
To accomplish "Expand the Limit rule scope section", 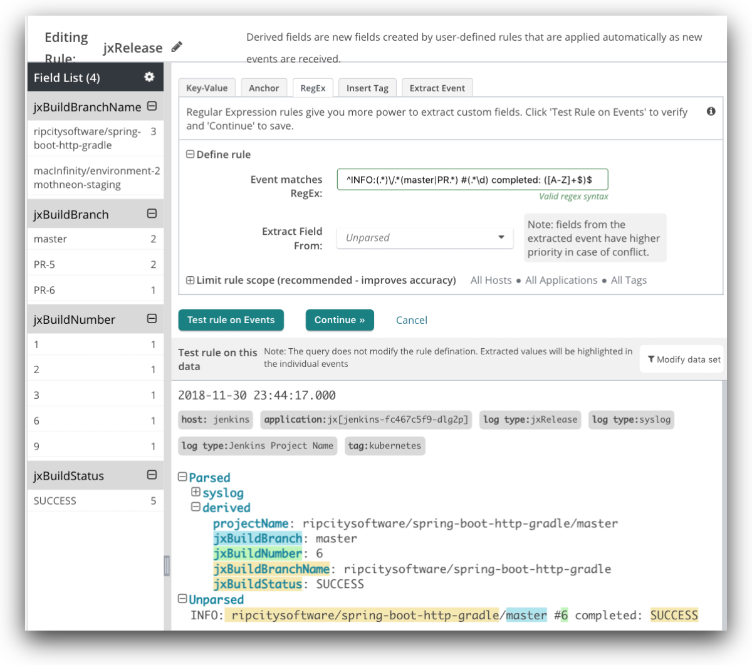I will point(191,280).
